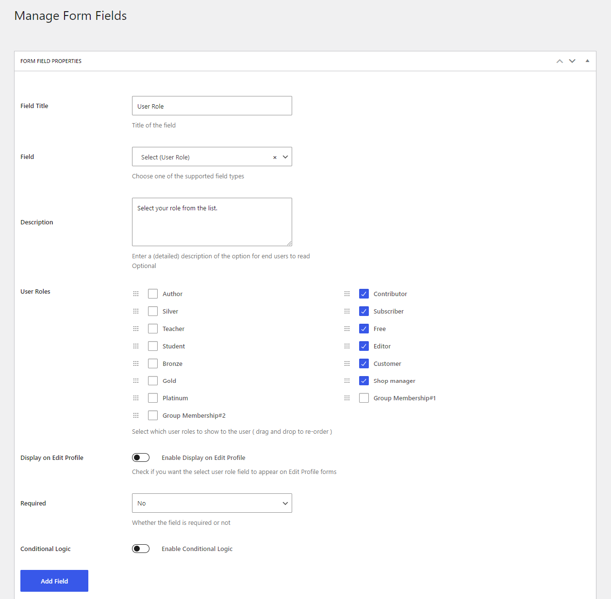This screenshot has height=599, width=611.
Task: Clear the Field selection using the × icon
Action: click(x=275, y=157)
